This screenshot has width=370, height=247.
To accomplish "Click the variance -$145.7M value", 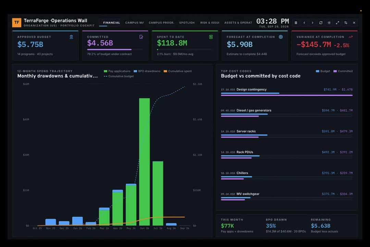I will [x=314, y=45].
